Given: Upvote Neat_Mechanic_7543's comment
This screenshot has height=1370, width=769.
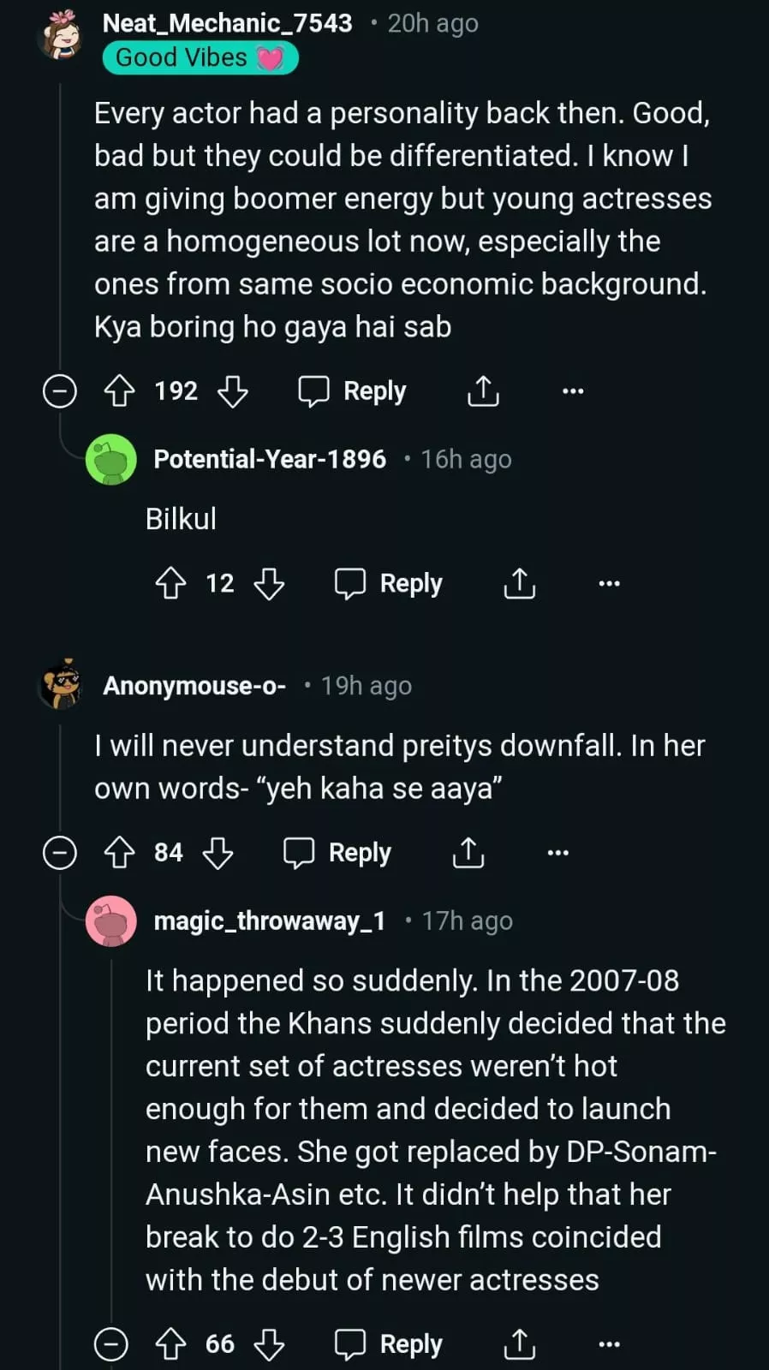Looking at the screenshot, I should [x=119, y=391].
